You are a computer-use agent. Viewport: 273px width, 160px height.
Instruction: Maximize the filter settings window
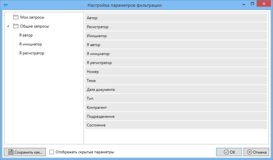pos(253,4)
